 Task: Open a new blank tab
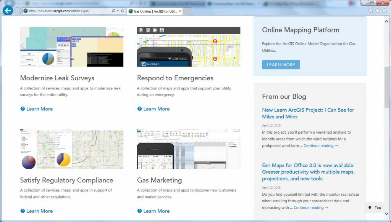click(187, 11)
